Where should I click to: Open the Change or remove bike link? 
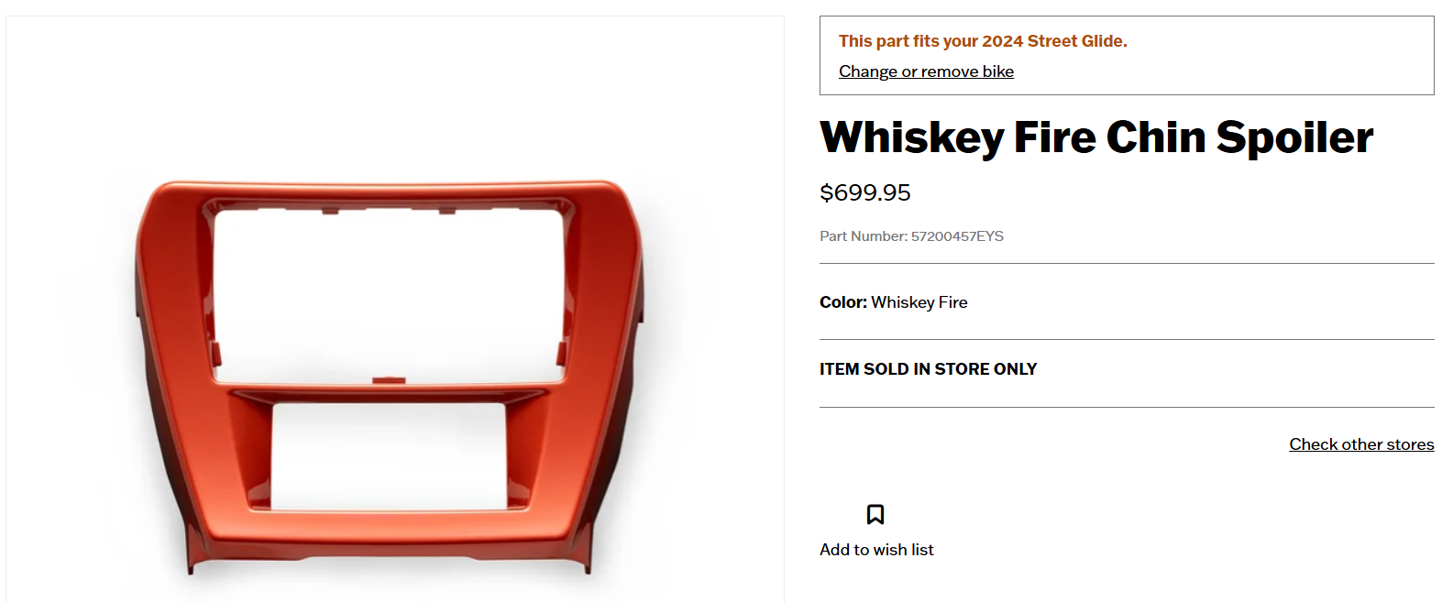click(926, 71)
